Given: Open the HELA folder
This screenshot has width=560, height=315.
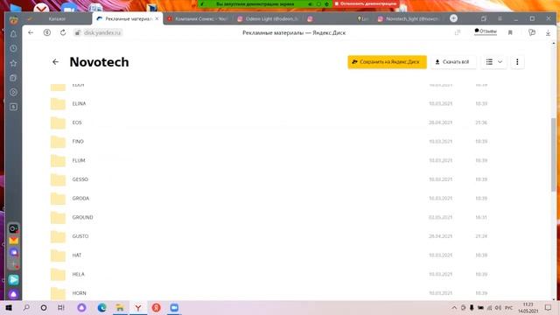Looking at the screenshot, I should click(78, 274).
